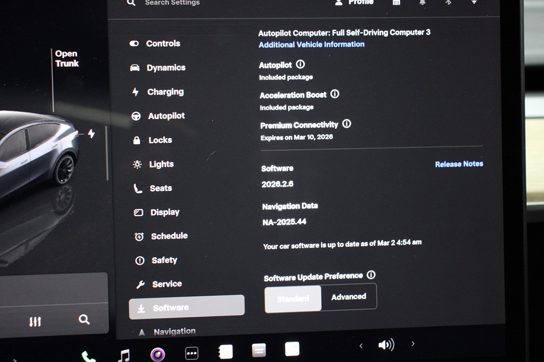Tap the car software up-to-date status text

(342, 245)
